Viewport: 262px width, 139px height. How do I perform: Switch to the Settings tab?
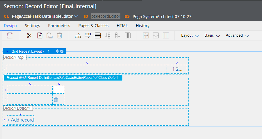[32, 26]
